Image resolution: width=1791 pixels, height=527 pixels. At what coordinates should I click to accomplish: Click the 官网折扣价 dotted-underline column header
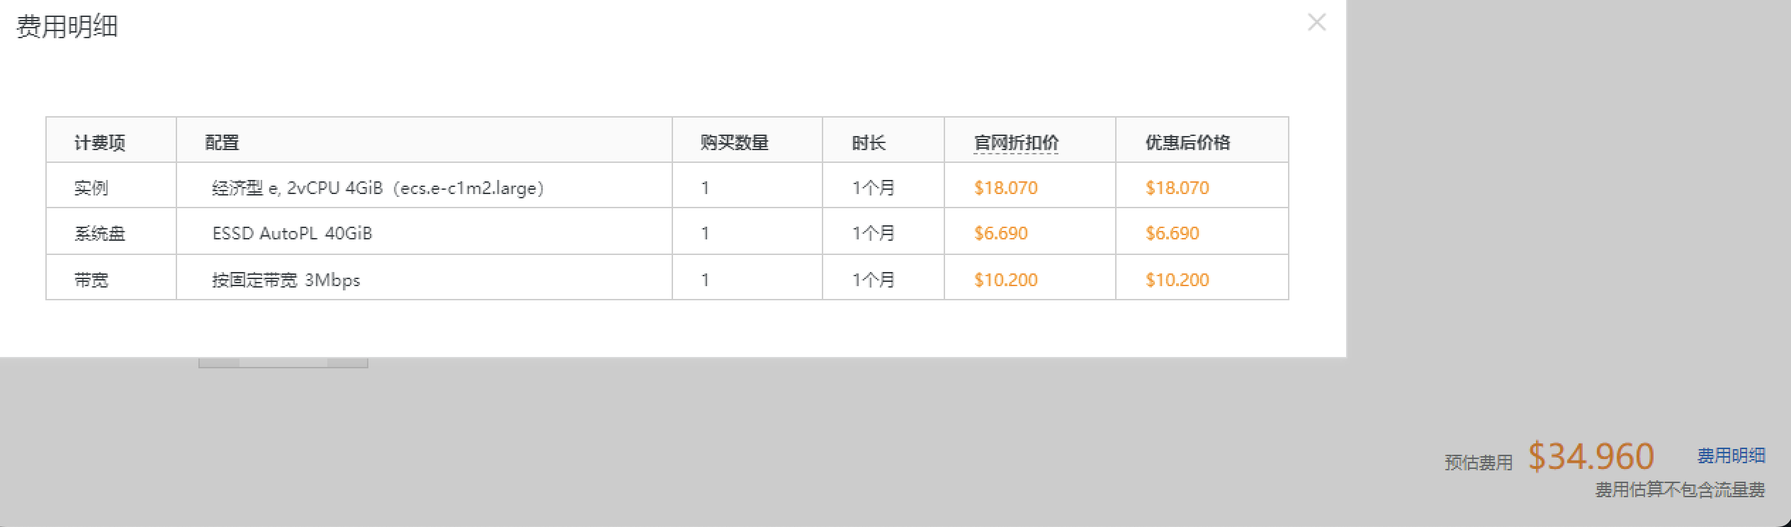[x=1016, y=142]
